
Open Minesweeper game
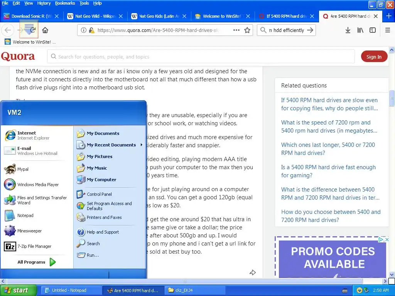point(23,231)
